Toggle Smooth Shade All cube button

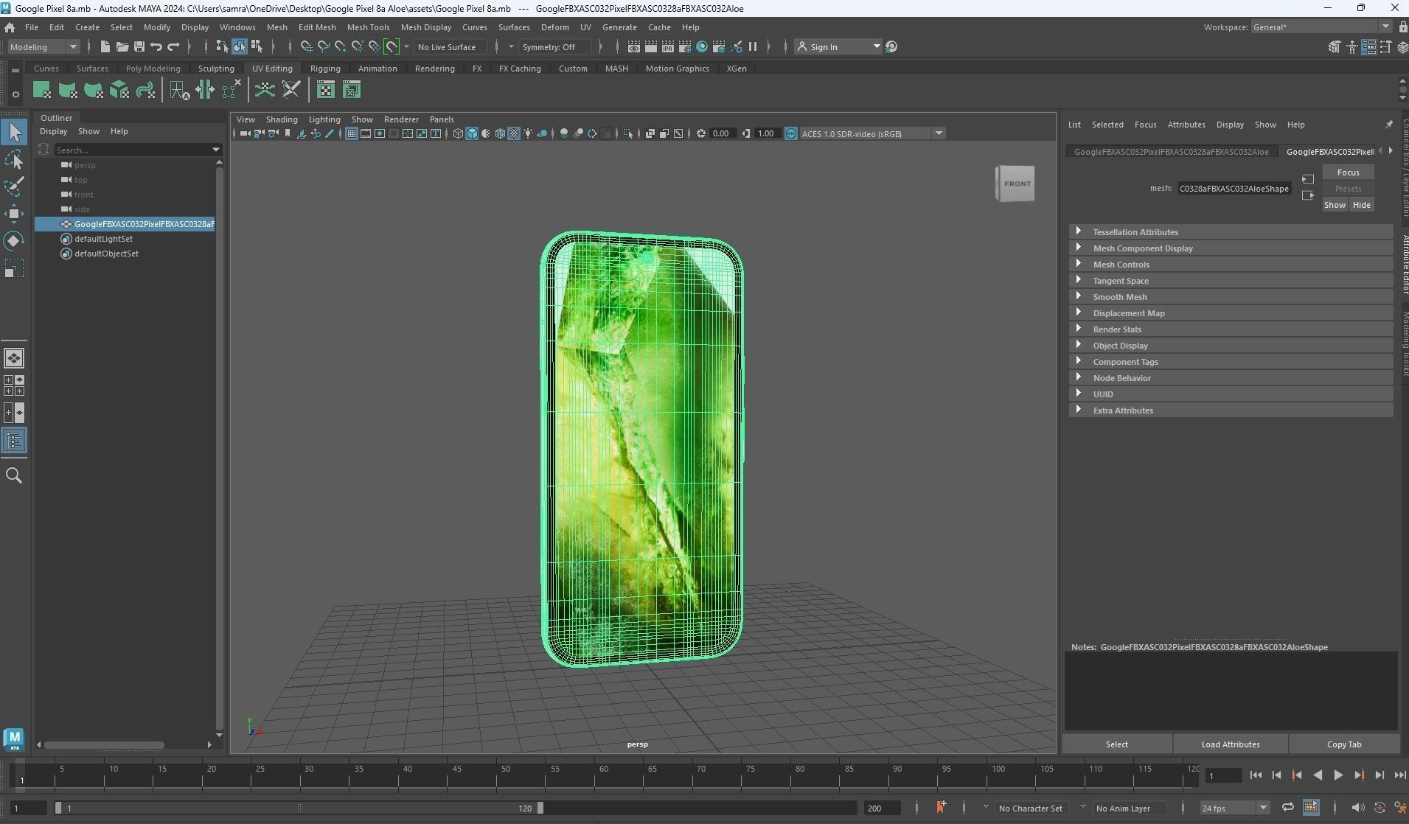tap(472, 133)
